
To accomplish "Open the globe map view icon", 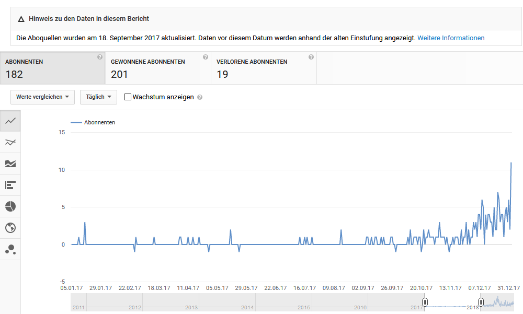I will [x=10, y=228].
